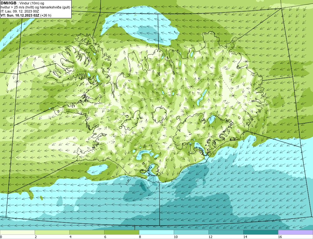This screenshot has width=313, height=239.
Task: Click the dark green 6–8 m/s swatch
Action: [121, 232]
